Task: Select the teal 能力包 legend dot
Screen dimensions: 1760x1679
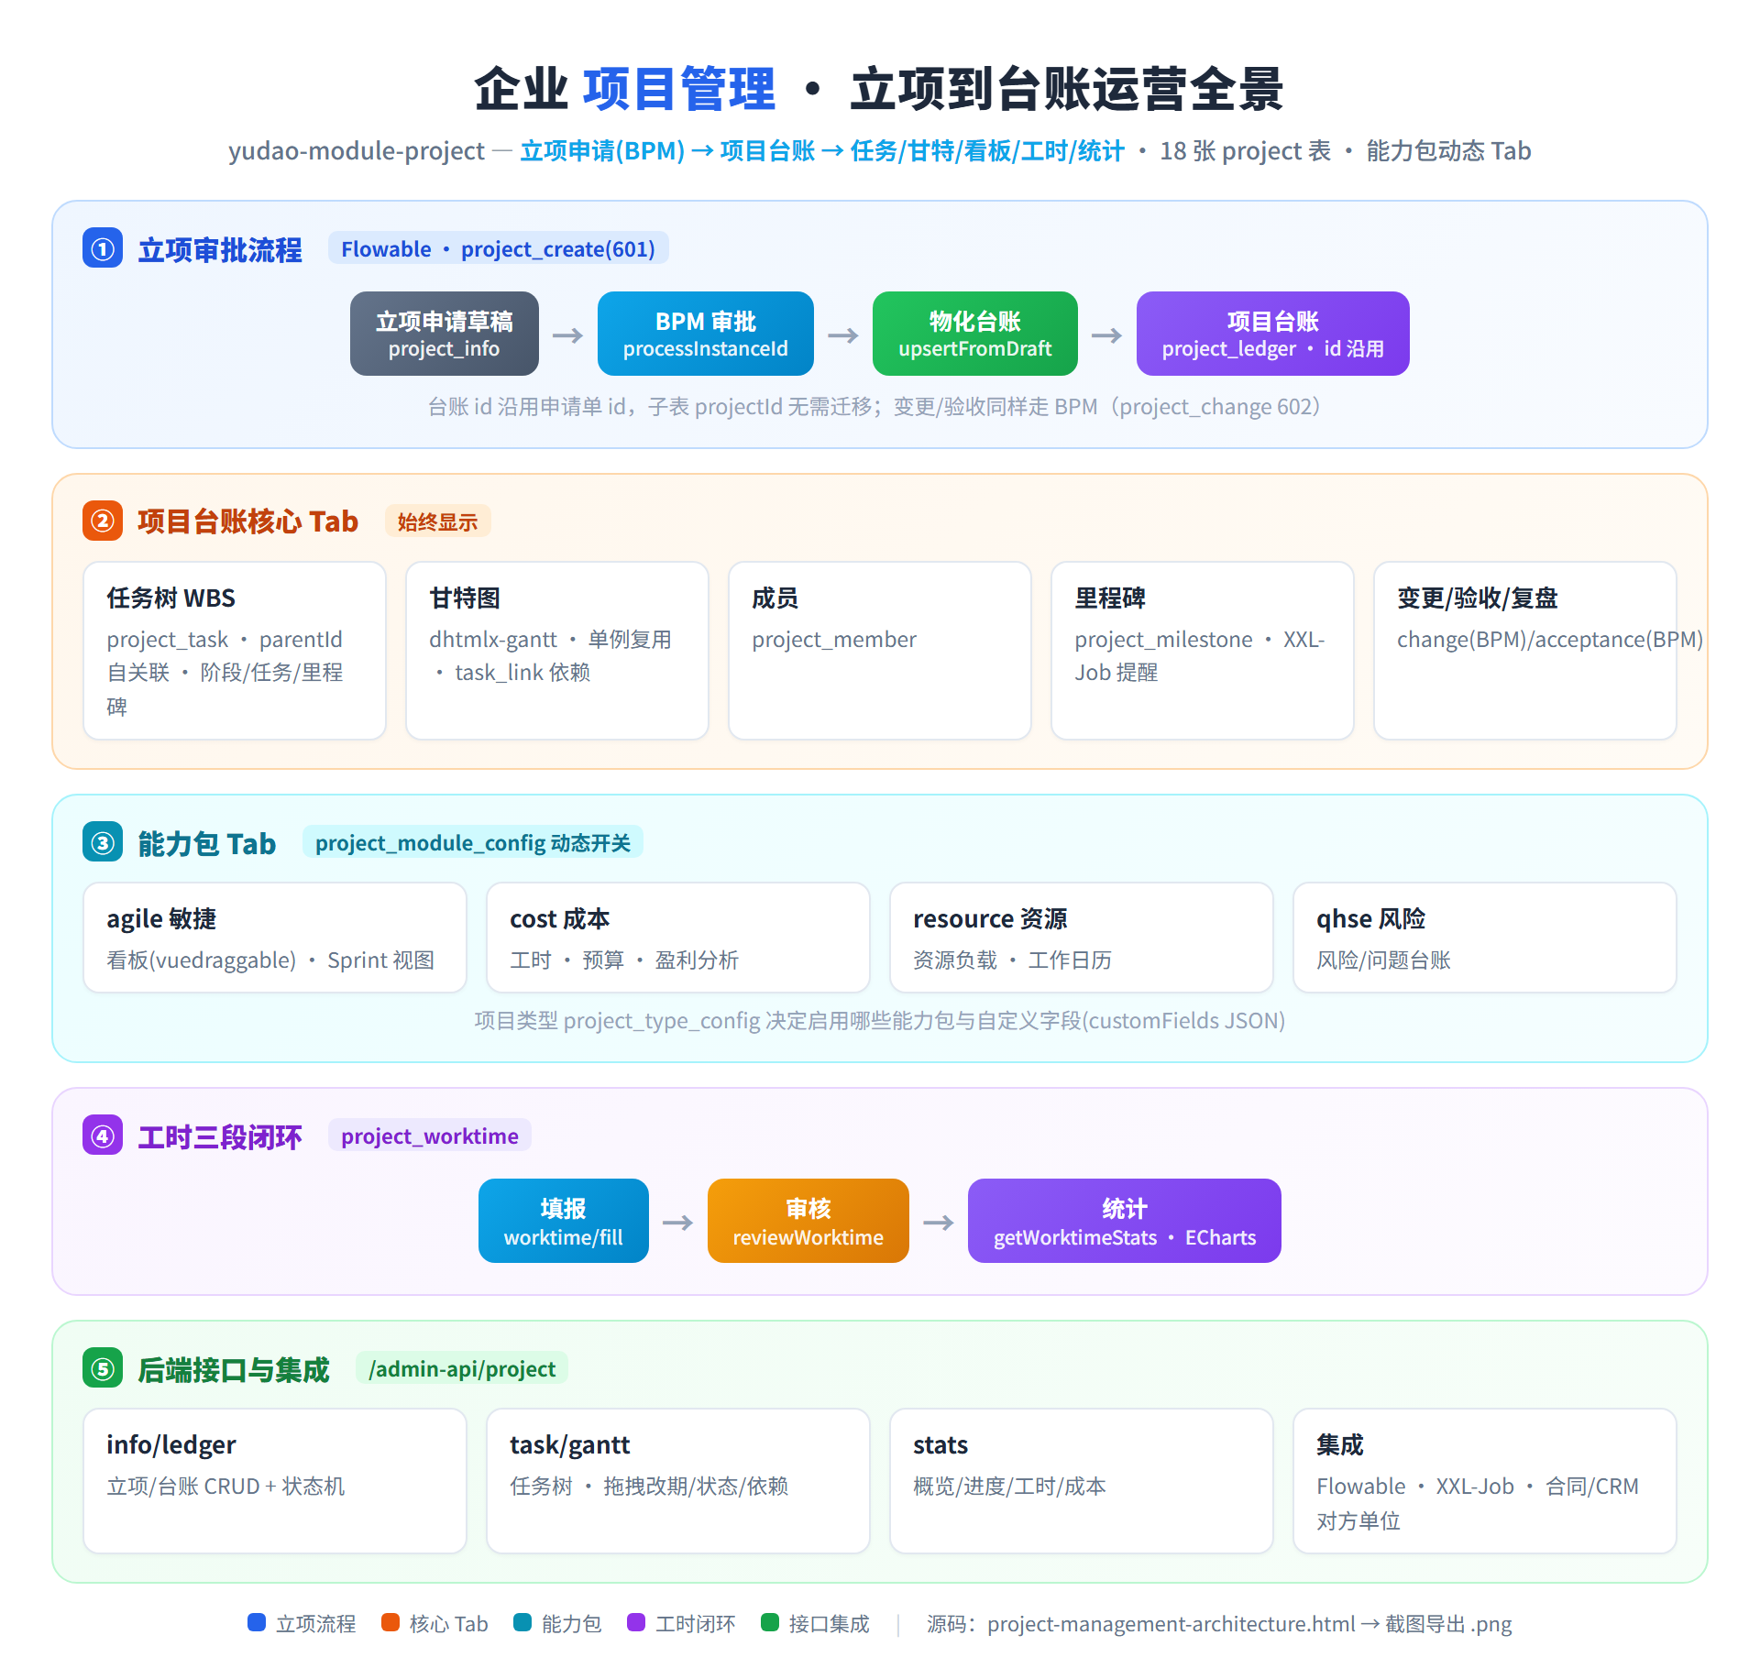Action: pyautogui.click(x=522, y=1622)
